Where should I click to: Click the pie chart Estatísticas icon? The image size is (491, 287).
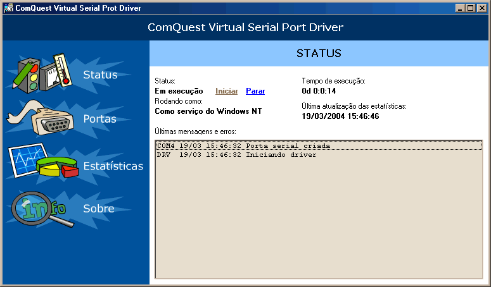43,161
